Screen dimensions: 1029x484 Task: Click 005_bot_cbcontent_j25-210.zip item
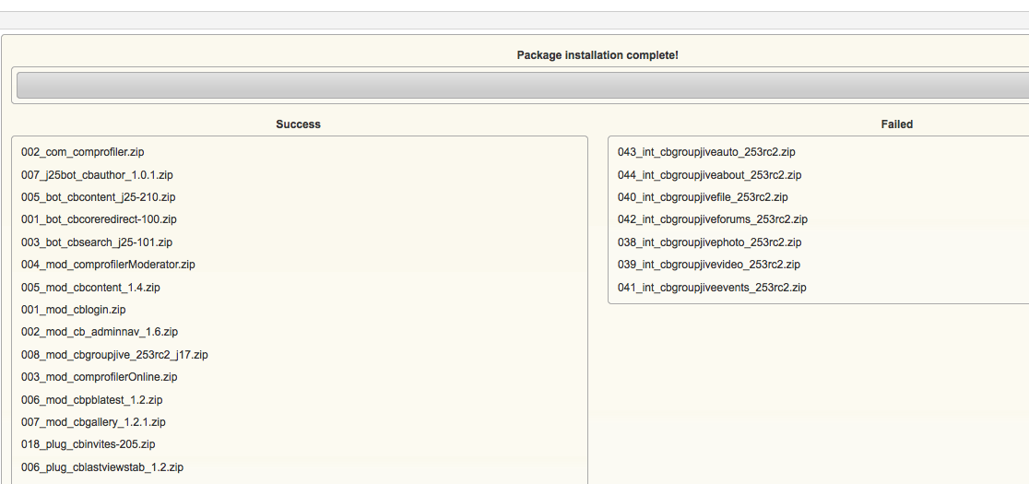(99, 196)
